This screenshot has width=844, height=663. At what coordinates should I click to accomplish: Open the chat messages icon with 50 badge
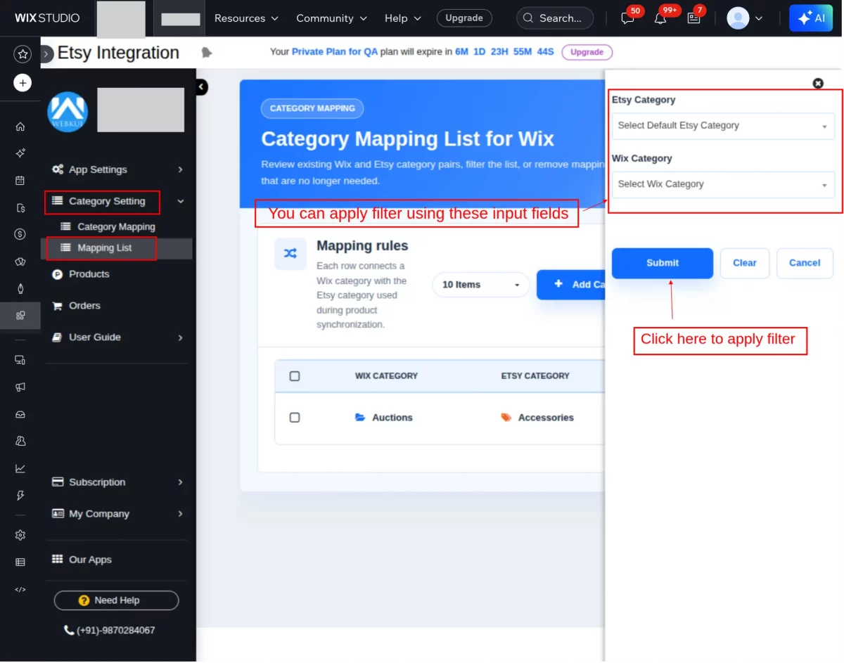pyautogui.click(x=627, y=18)
